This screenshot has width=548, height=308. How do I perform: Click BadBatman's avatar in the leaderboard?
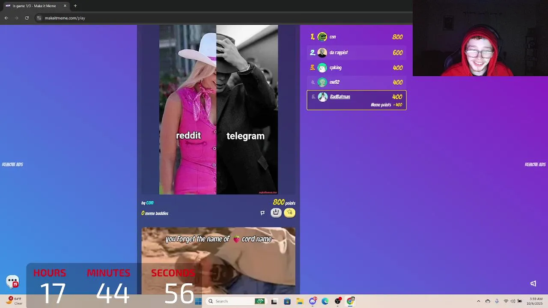(322, 97)
